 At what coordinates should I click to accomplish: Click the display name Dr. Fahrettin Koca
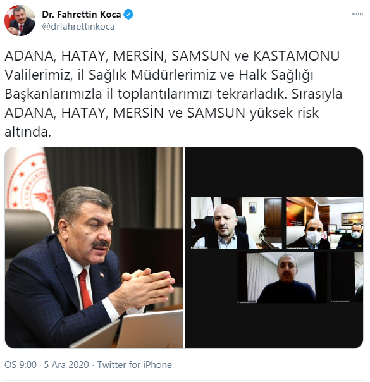click(82, 15)
